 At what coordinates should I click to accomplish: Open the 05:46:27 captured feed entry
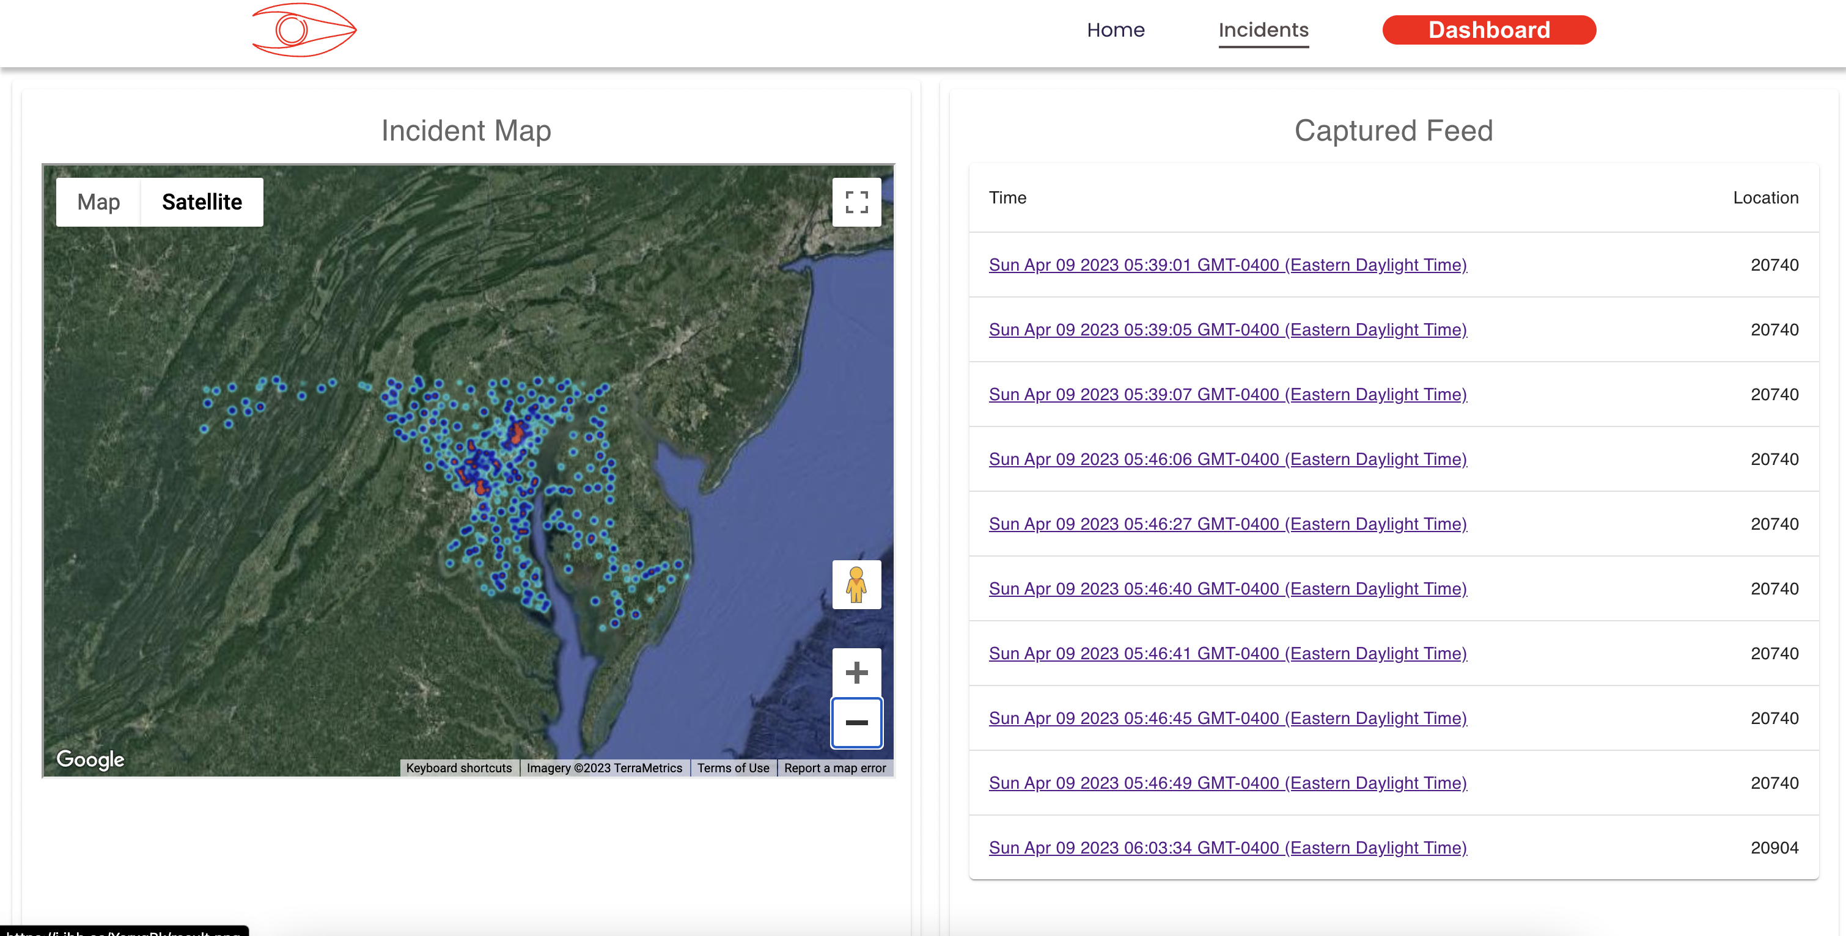point(1227,524)
